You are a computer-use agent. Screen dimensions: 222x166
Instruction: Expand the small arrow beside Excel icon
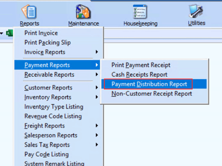(x=2, y=33)
